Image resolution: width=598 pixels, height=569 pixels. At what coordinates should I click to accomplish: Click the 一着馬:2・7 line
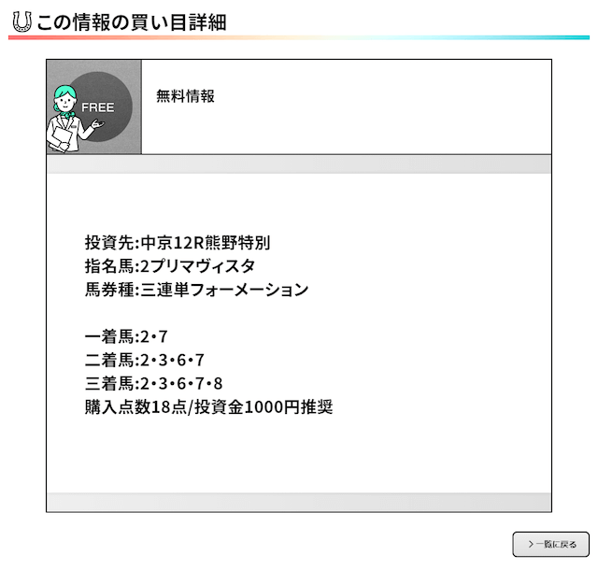tap(126, 336)
